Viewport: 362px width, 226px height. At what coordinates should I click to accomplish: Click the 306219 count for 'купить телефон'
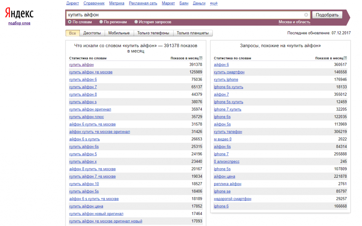pyautogui.click(x=340, y=132)
